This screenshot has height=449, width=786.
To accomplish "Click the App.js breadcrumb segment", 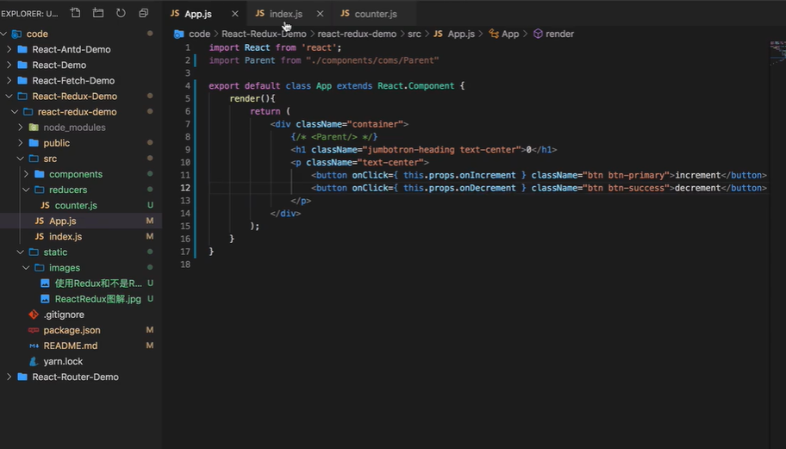I will 461,34.
